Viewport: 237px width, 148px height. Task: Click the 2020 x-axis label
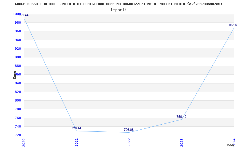click(x=24, y=142)
